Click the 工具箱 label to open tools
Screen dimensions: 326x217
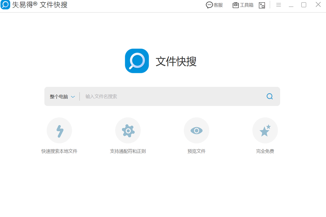(x=246, y=5)
